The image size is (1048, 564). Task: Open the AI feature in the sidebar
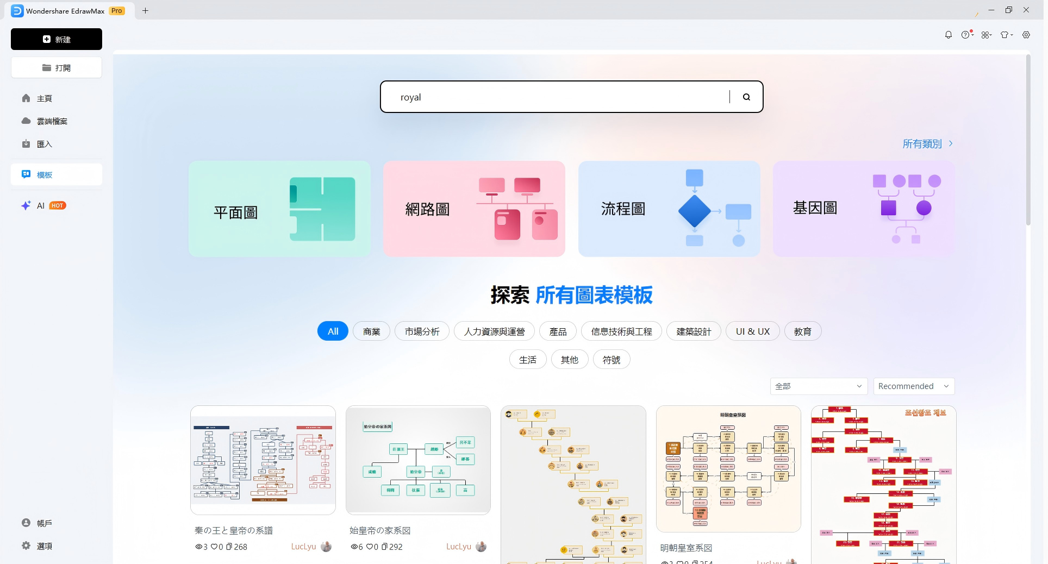point(41,206)
